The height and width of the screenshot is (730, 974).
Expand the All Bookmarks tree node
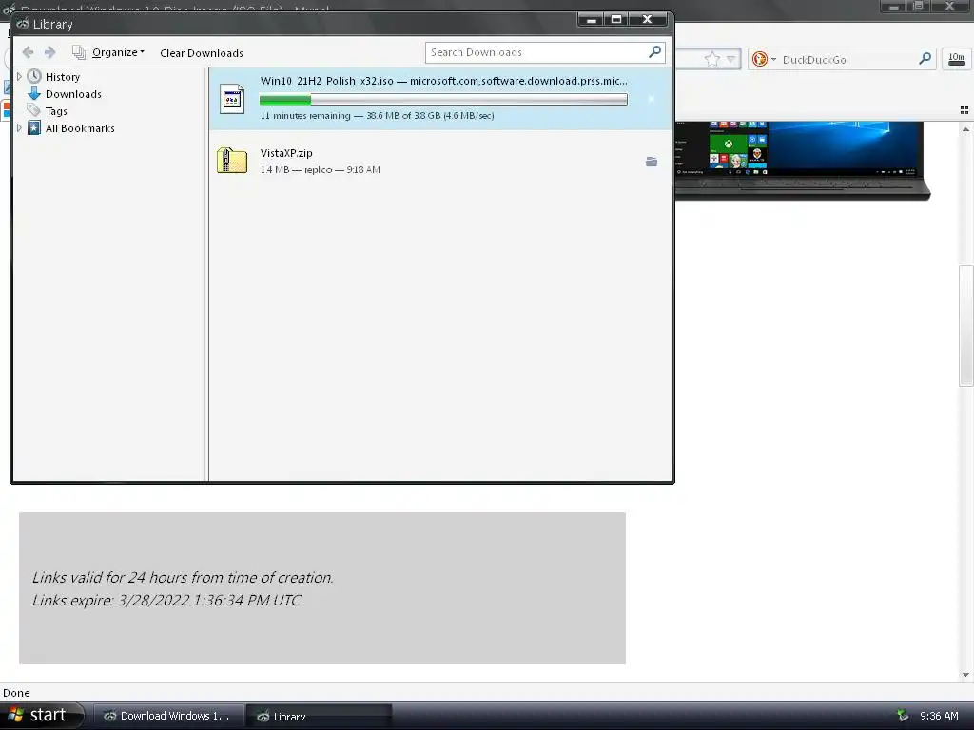(19, 128)
